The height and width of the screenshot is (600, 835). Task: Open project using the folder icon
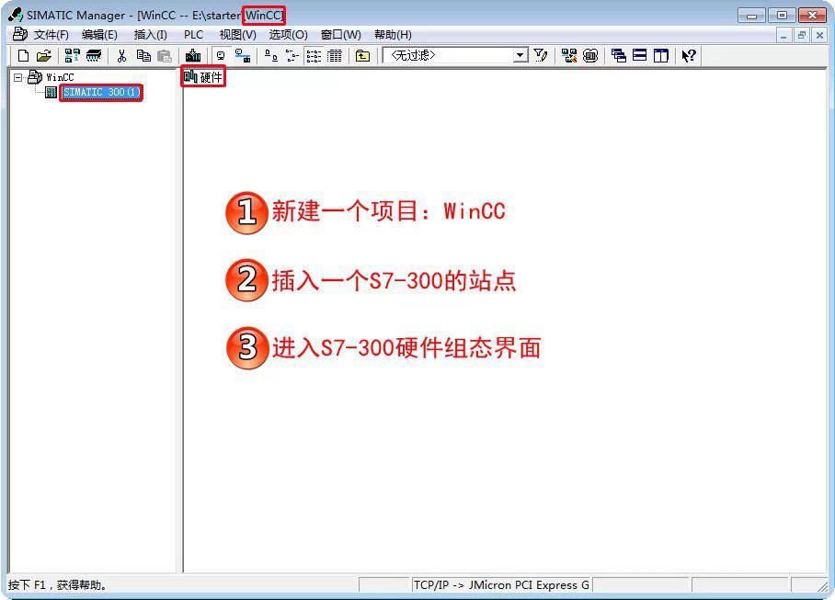click(44, 55)
